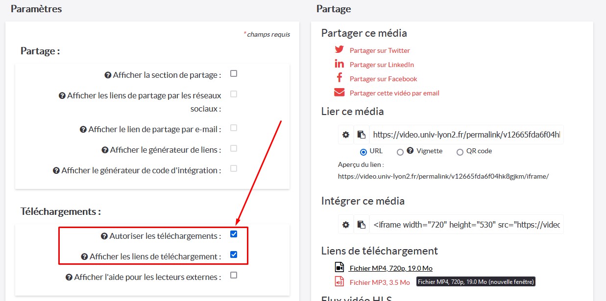Copy the permalink with clipboard icon
The image size is (606, 301).
361,135
